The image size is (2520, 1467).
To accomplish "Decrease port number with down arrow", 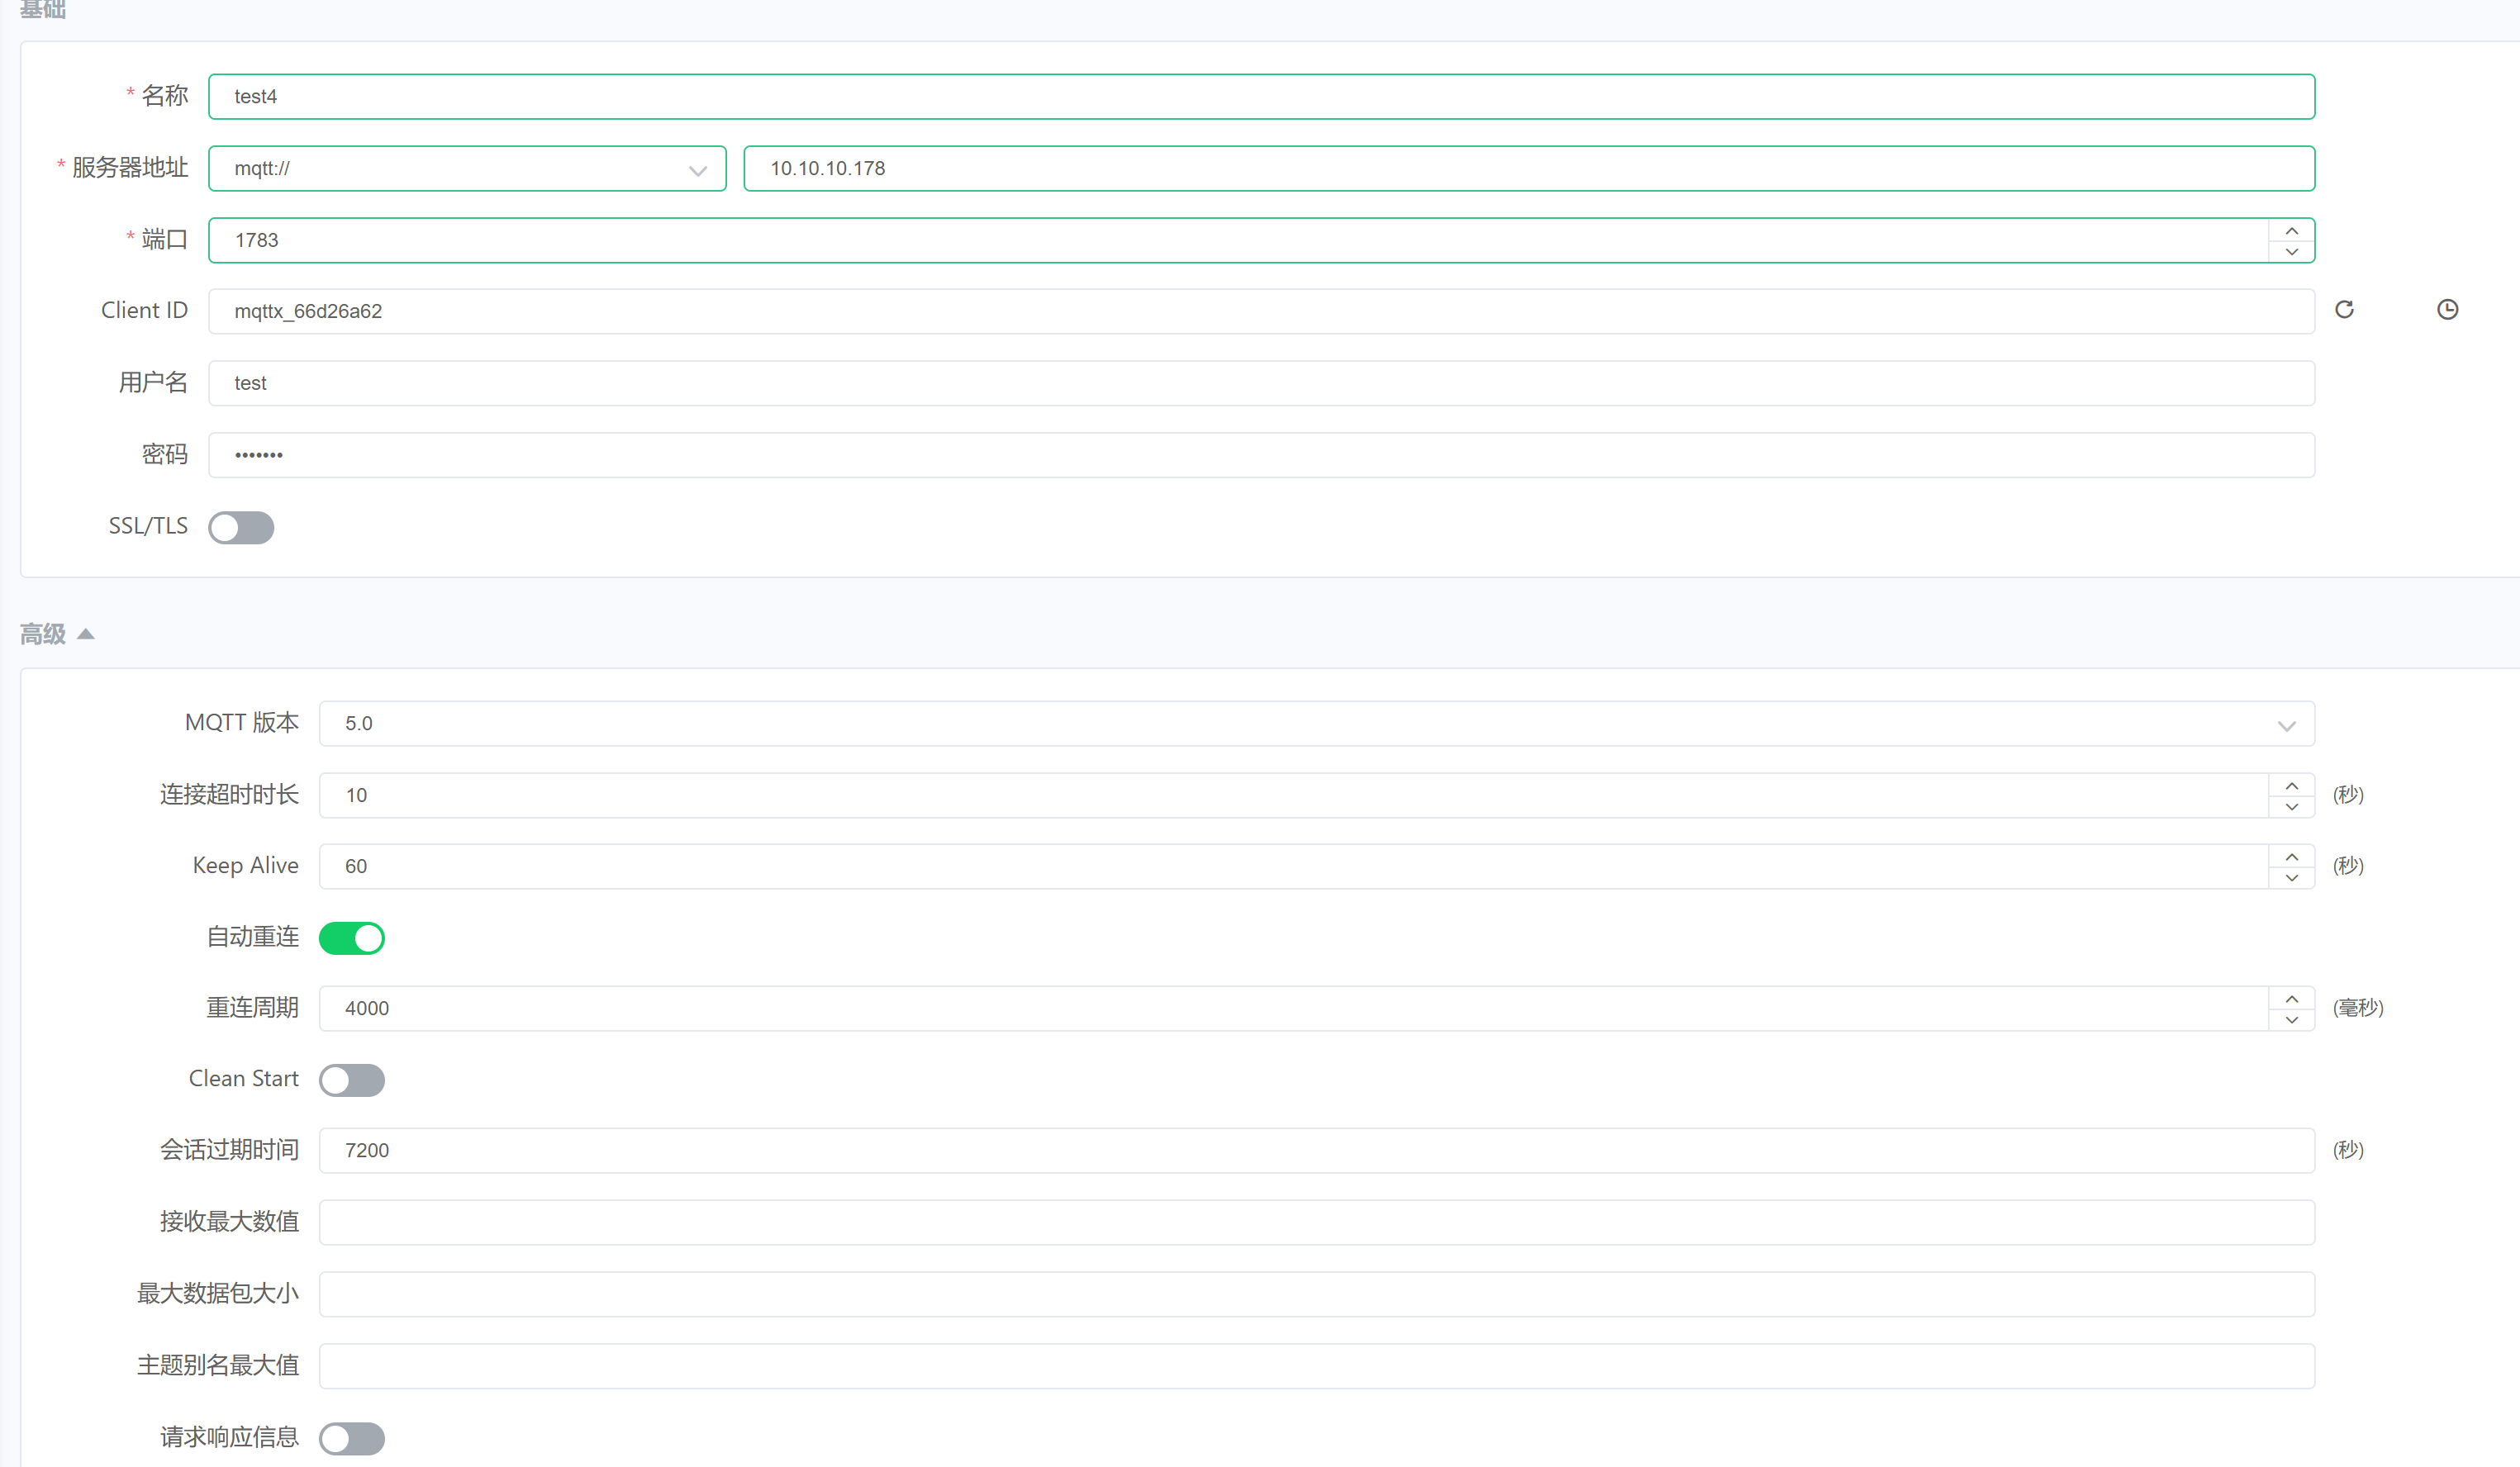I will [x=2291, y=252].
